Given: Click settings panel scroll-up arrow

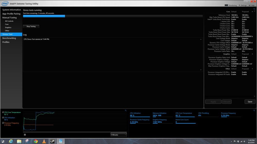Looking at the screenshot, I should [x=254, y=11].
